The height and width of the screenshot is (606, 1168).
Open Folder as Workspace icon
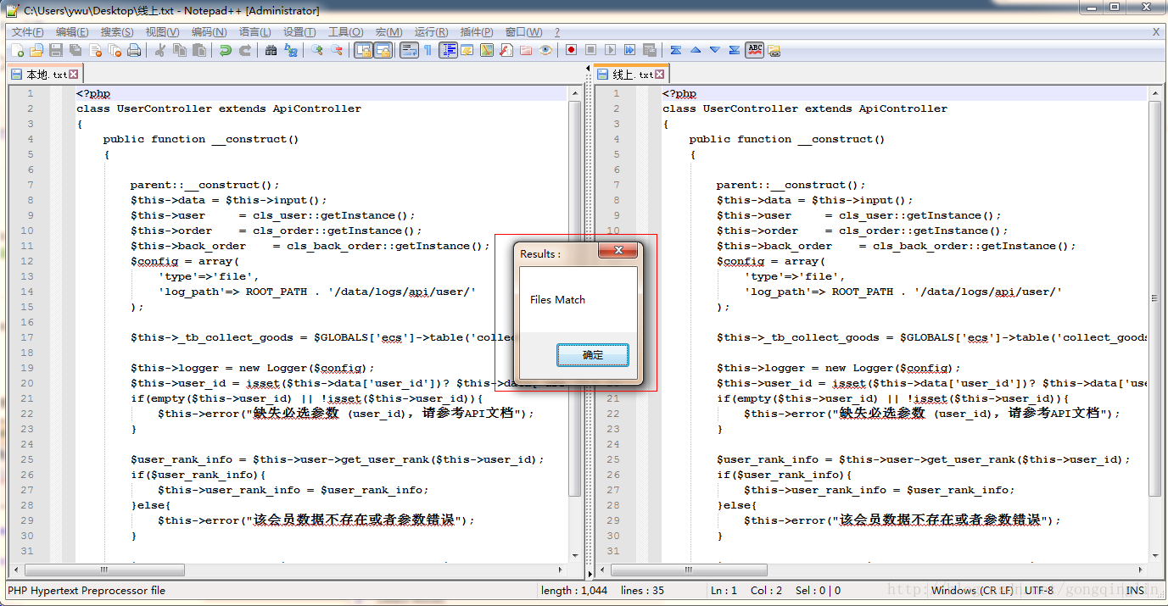(525, 50)
